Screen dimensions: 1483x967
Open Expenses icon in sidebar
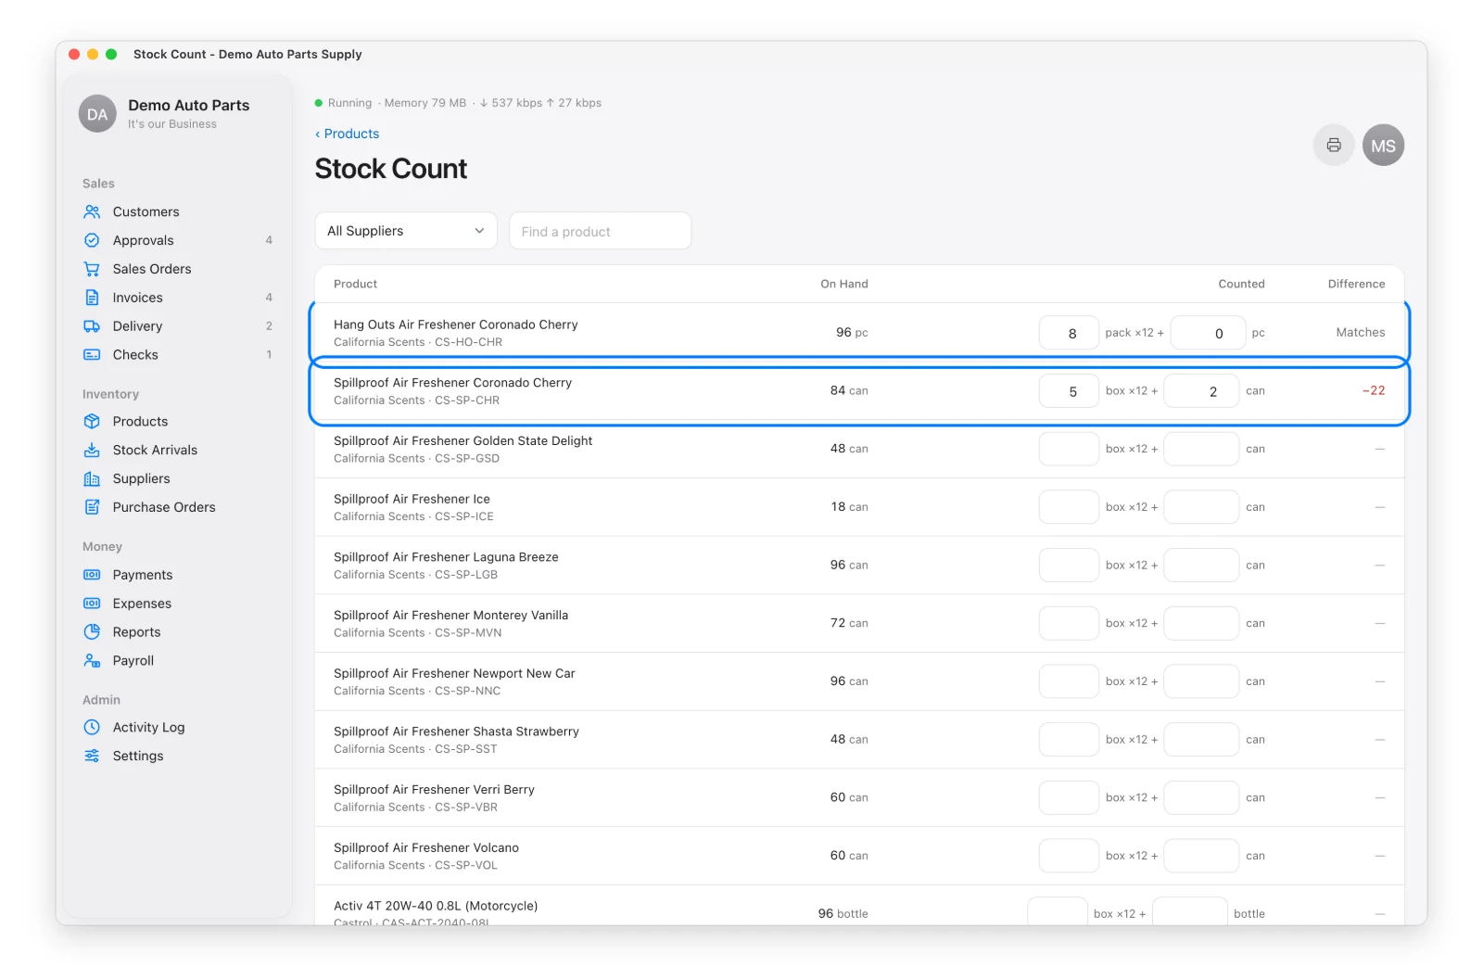pos(92,604)
